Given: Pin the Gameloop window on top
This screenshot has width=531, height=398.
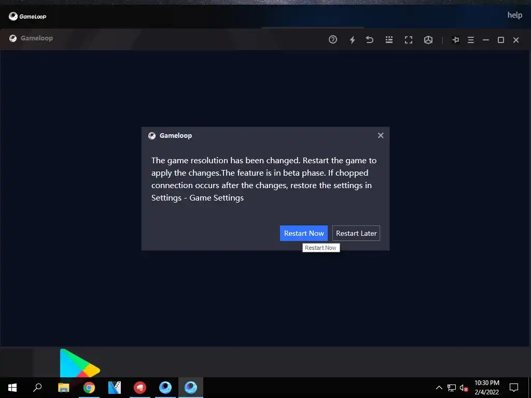Looking at the screenshot, I should point(456,40).
